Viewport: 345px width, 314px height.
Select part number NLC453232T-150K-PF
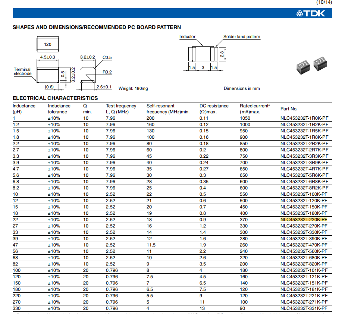tap(304, 207)
